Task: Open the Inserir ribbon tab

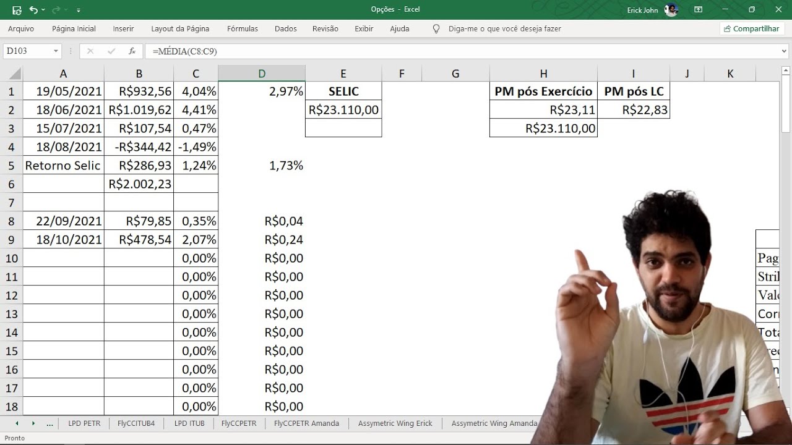Action: [123, 28]
